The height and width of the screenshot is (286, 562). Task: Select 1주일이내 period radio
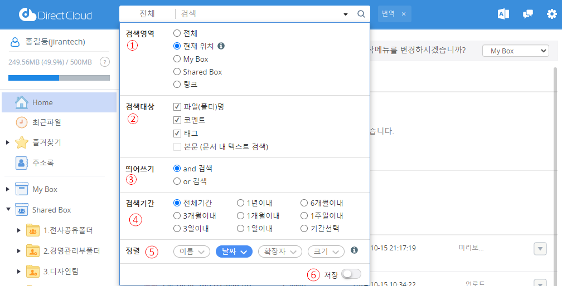[304, 215]
